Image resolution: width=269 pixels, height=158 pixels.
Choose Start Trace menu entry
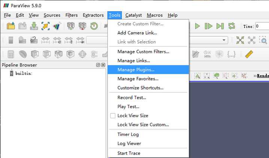(148, 153)
